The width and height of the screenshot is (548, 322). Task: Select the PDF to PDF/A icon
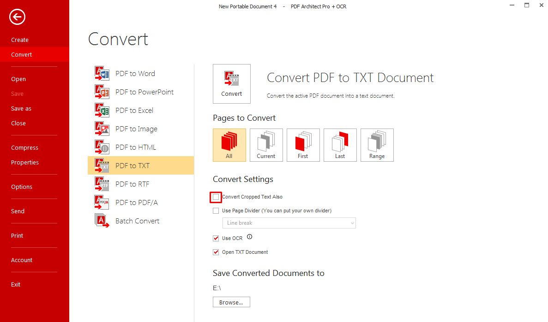[x=102, y=203]
